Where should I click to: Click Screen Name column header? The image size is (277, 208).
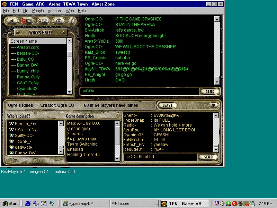point(37,41)
